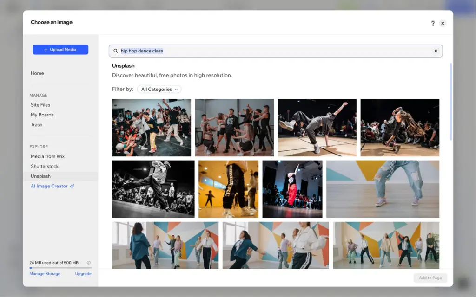Click the search magnifier icon
The width and height of the screenshot is (476, 297).
click(x=116, y=51)
